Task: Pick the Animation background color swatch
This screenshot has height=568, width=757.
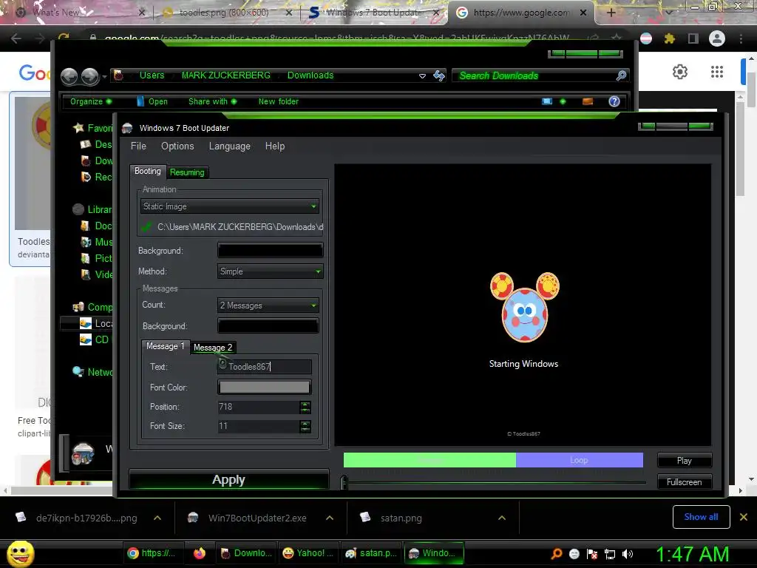Action: click(270, 250)
